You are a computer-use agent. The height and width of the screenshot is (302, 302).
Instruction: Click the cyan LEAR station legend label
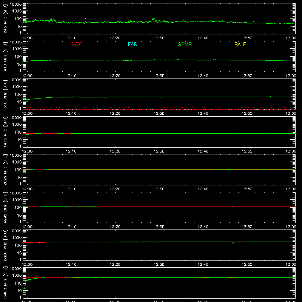click(131, 44)
